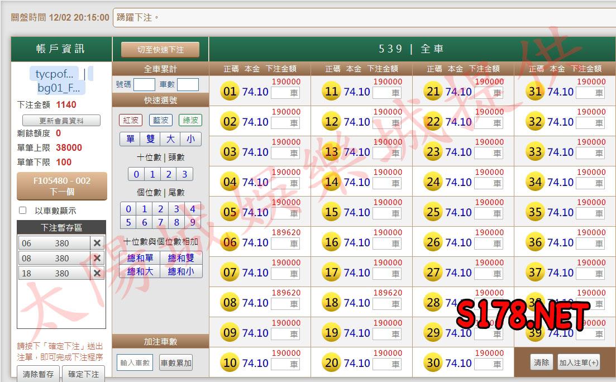The height and width of the screenshot is (382, 616).
Task: Select yellow number ball 24
Action: click(x=433, y=182)
